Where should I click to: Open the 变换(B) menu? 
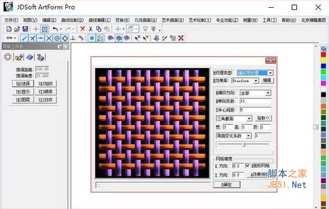123,20
